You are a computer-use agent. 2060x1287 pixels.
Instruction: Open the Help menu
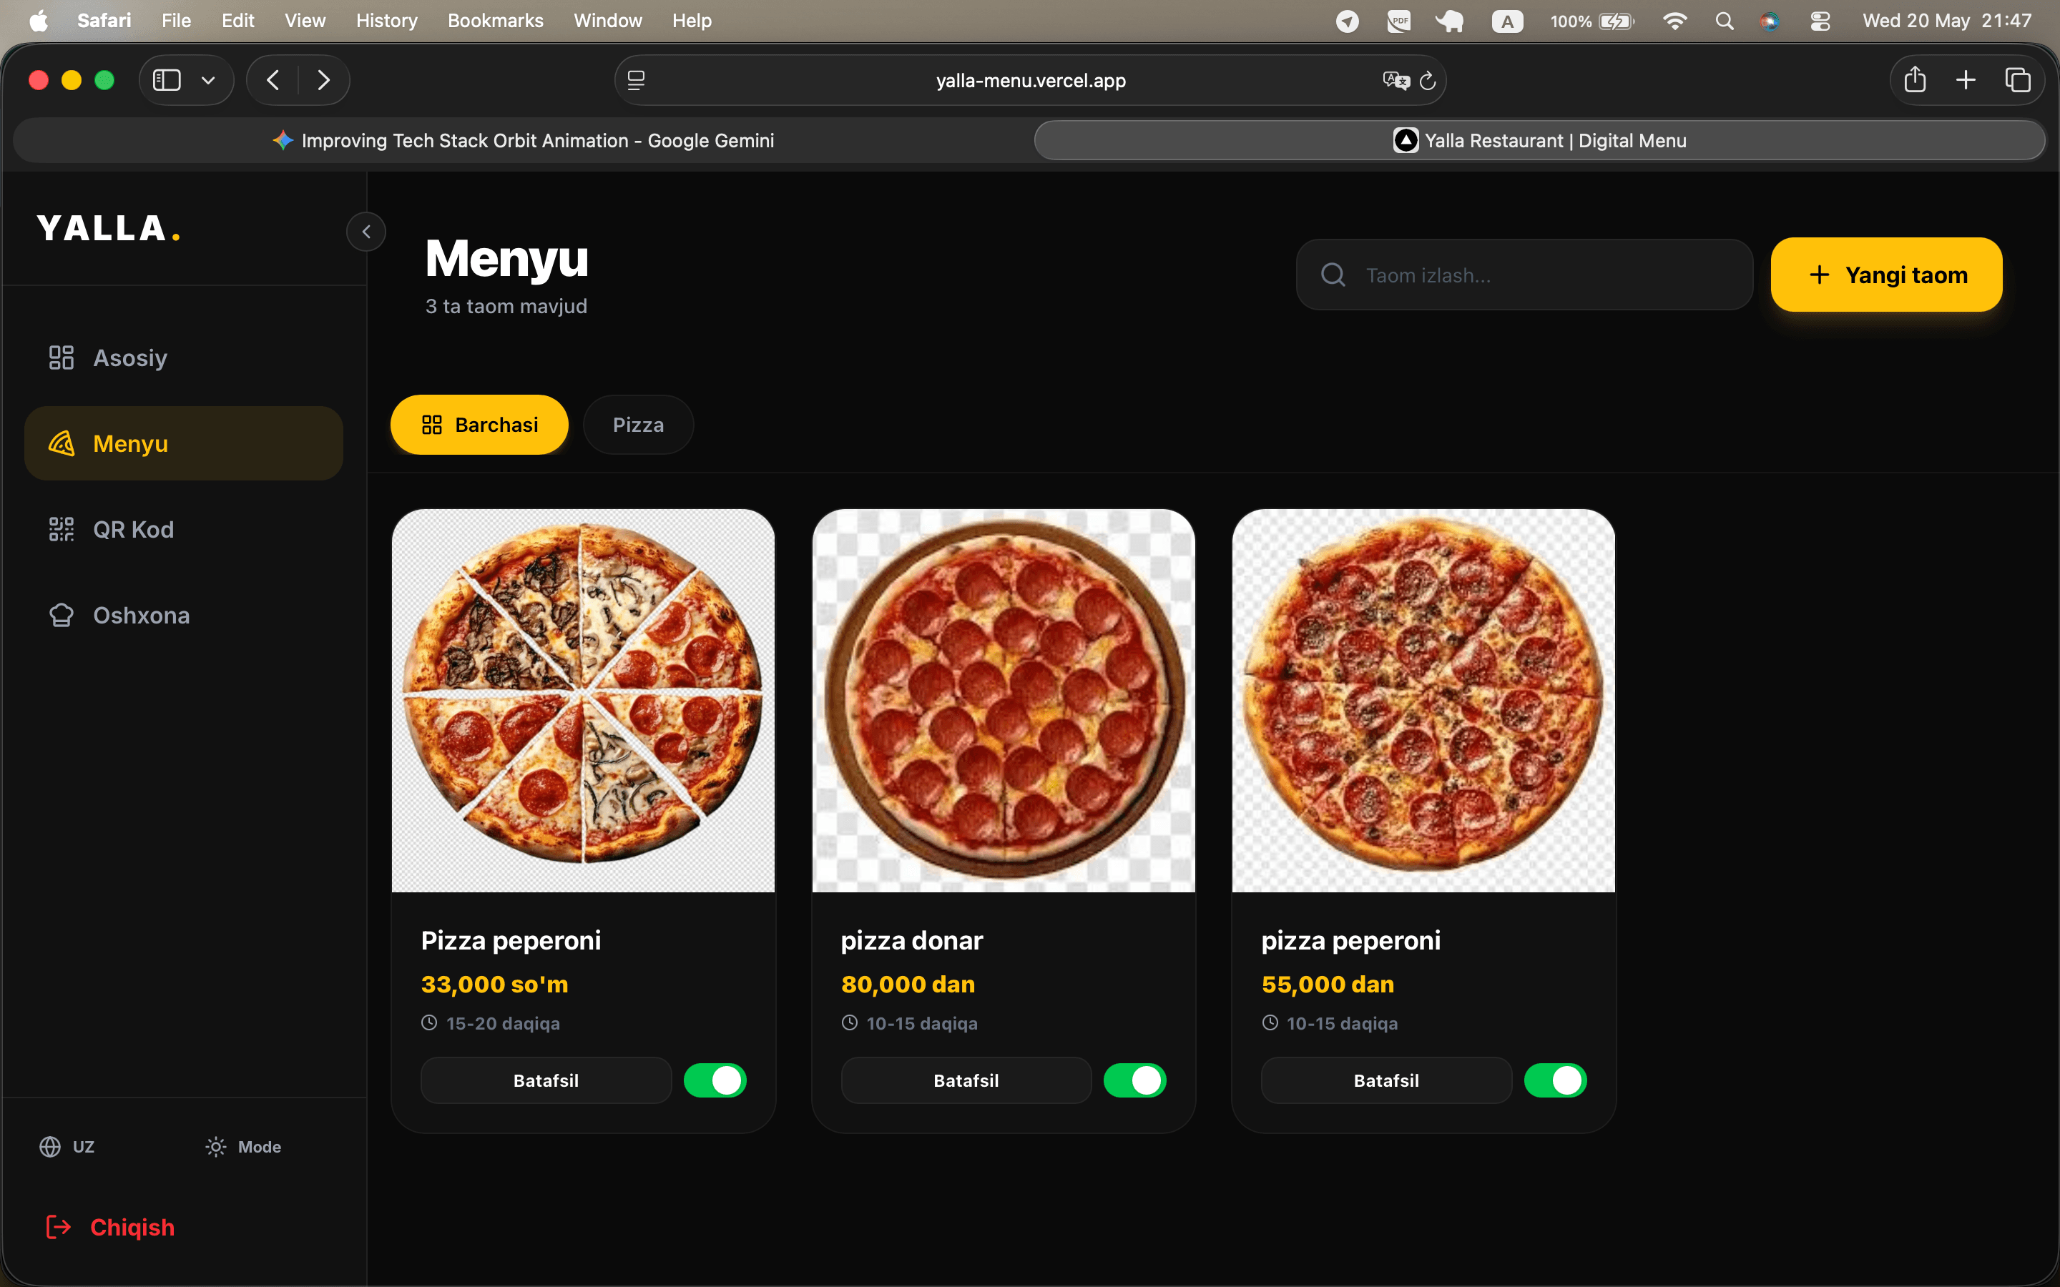tap(691, 21)
